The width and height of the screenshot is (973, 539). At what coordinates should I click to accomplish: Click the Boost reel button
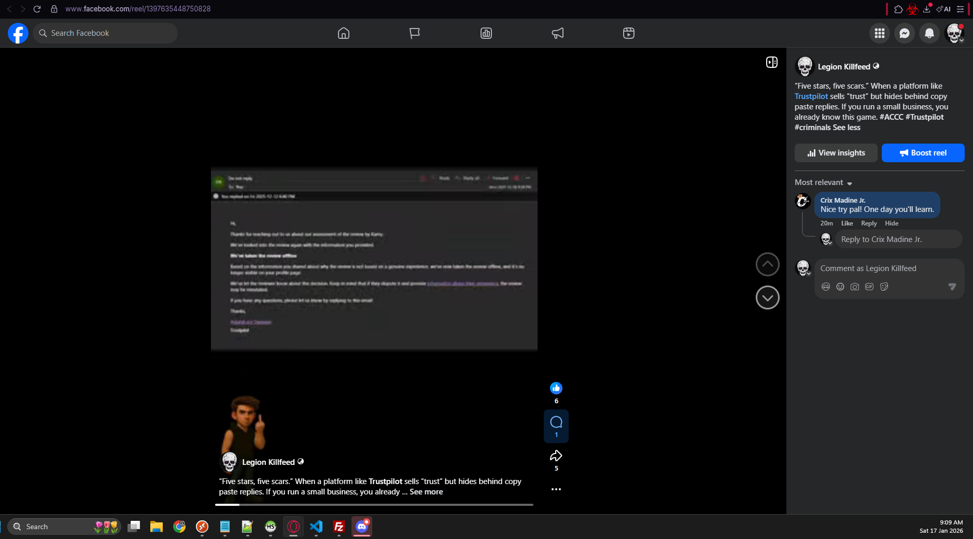point(923,153)
